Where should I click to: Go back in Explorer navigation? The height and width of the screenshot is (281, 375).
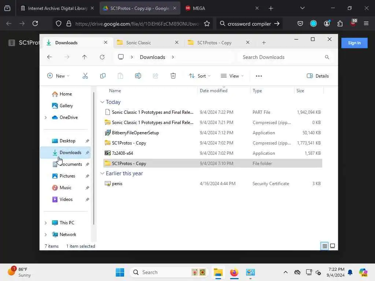[49, 57]
